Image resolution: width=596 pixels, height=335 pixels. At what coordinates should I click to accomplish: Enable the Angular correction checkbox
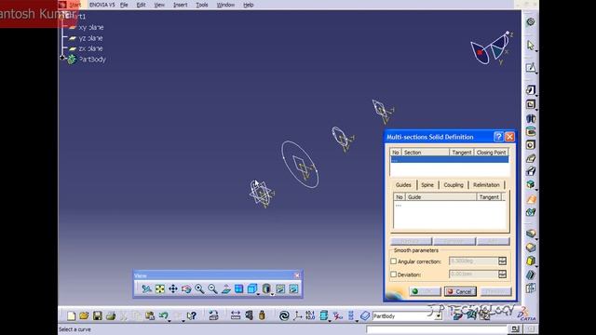click(x=393, y=261)
